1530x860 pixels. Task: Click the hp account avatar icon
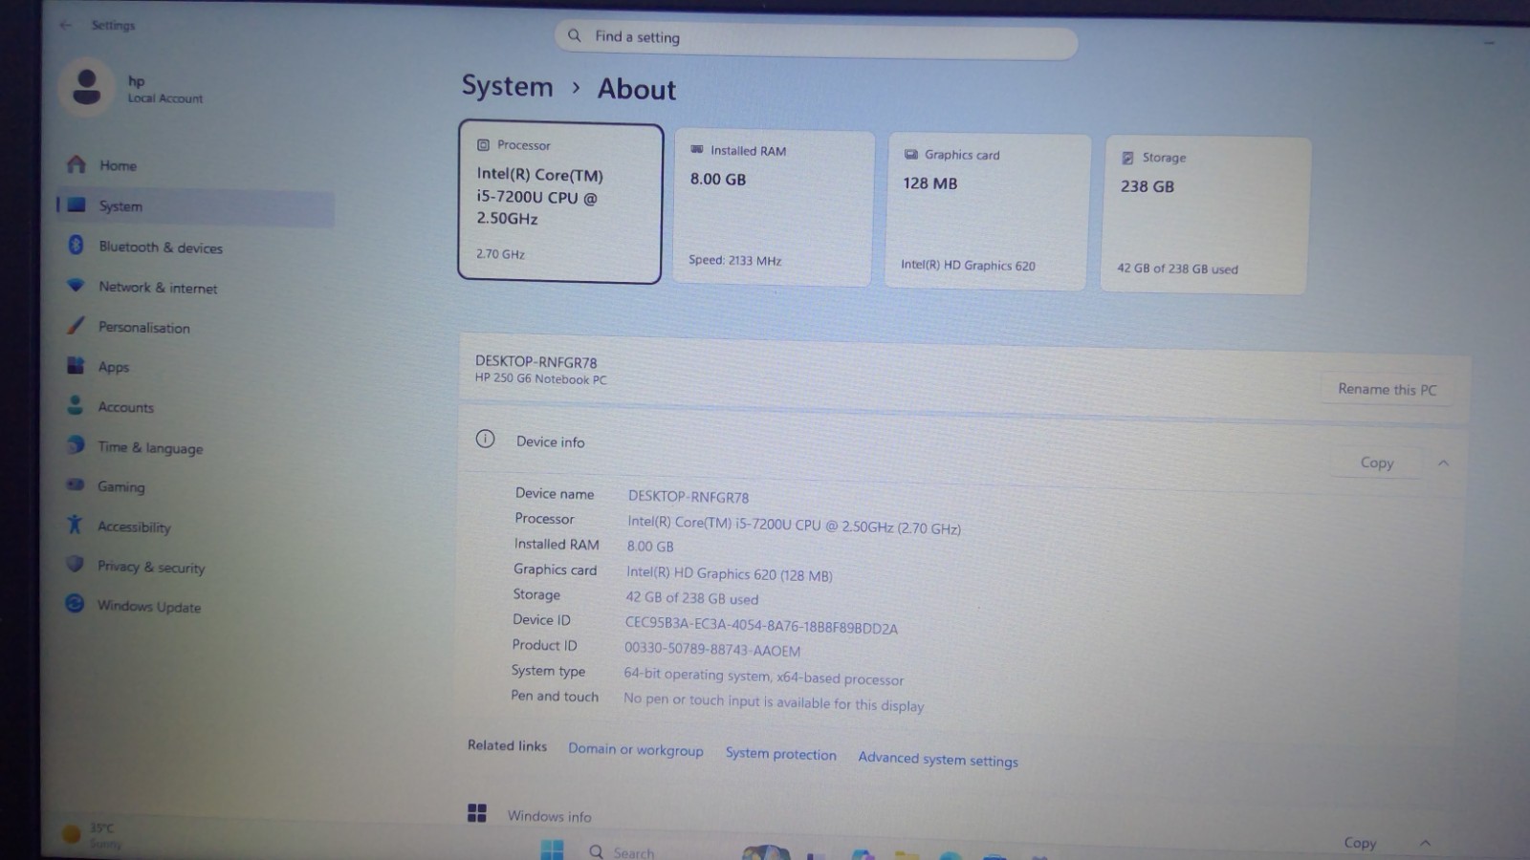tap(87, 87)
